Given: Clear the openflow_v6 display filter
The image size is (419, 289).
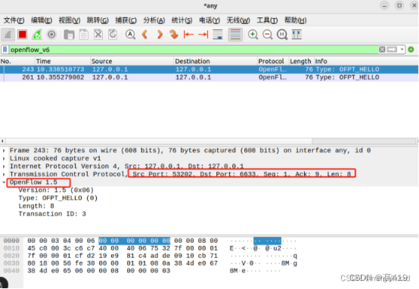Looking at the screenshot, I should [x=382, y=50].
